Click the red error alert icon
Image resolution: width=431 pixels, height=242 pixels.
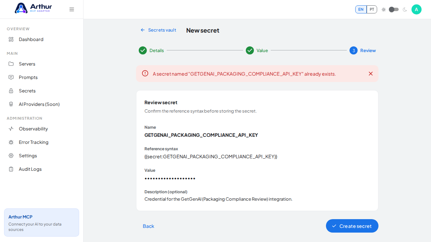[x=145, y=73]
